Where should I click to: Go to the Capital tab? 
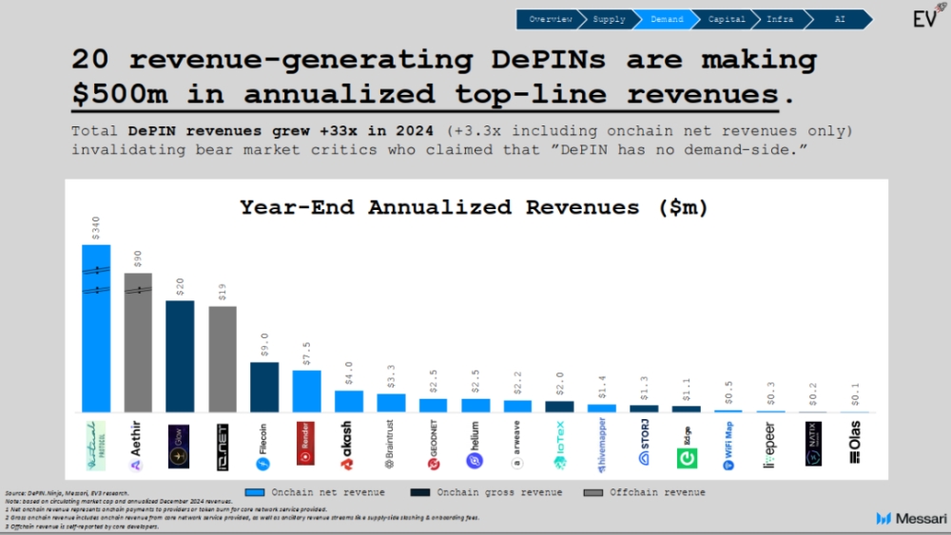727,19
